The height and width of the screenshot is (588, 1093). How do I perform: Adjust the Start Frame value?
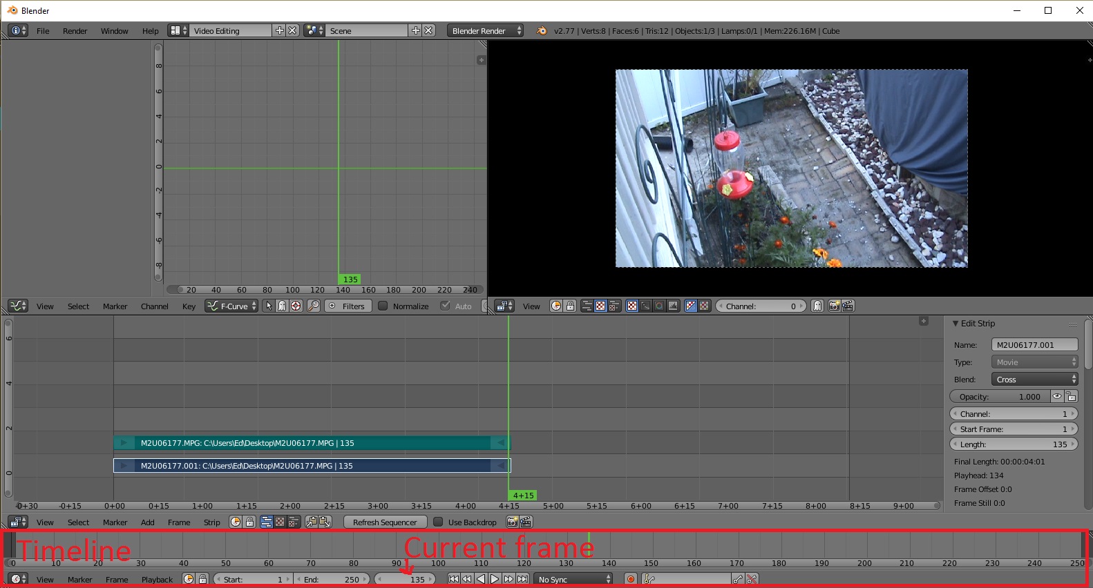click(x=1014, y=429)
